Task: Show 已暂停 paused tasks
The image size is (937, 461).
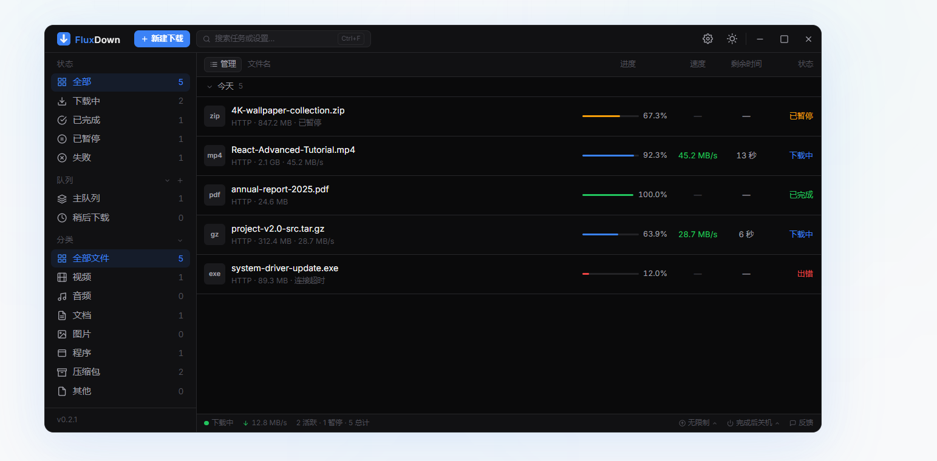Action: point(120,139)
